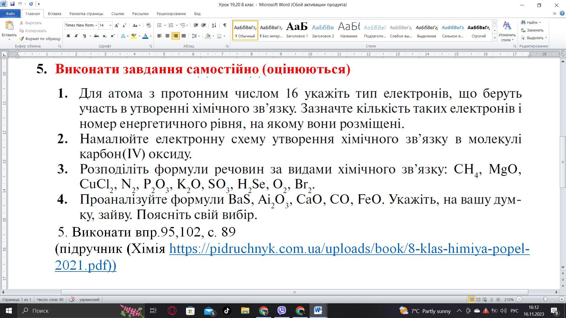Click the horizontal scrollbar thumb
Image resolution: width=566 pixels, height=318 pixels.
tap(294, 292)
